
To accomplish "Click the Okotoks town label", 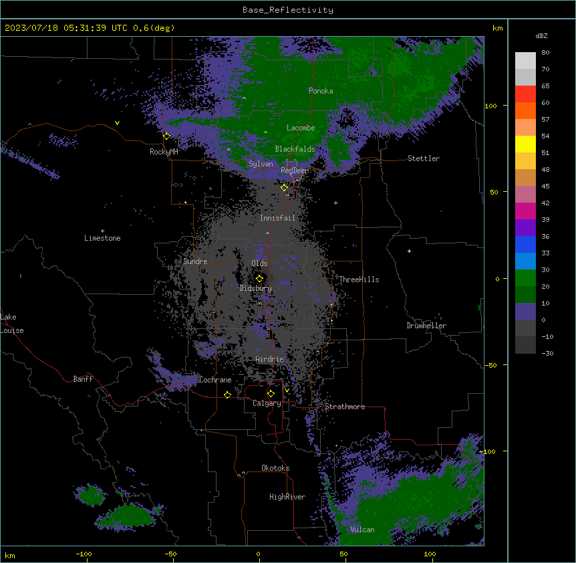I will (275, 468).
